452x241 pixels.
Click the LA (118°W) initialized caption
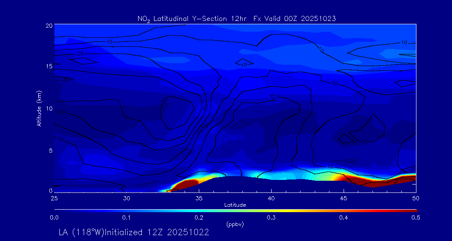point(134,232)
